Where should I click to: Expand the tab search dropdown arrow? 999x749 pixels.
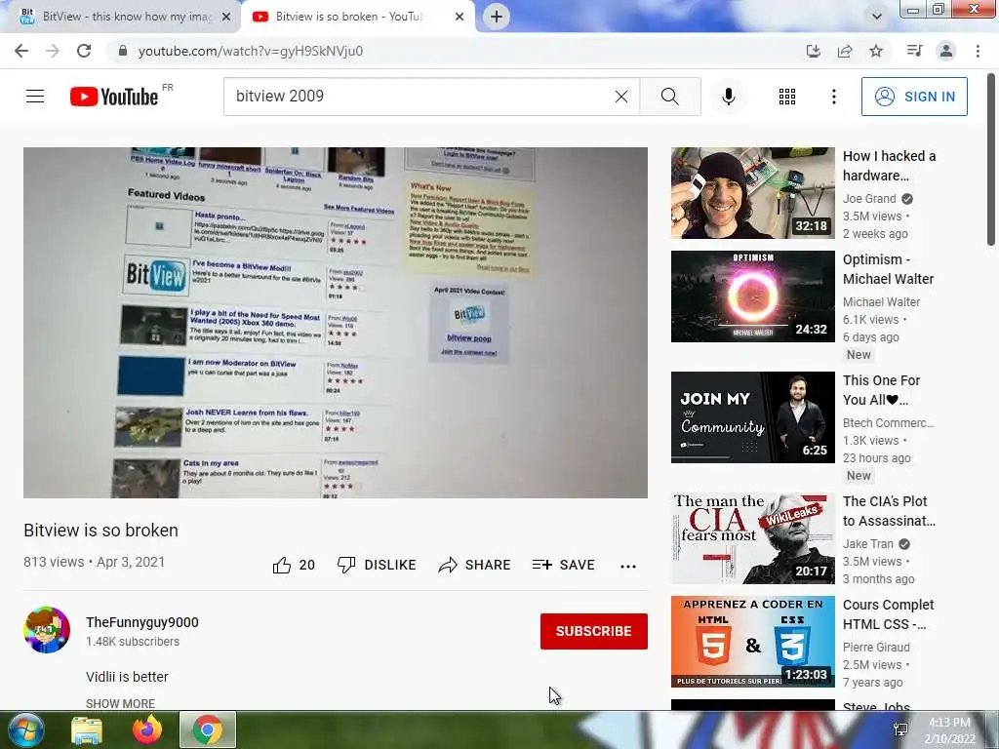click(877, 17)
